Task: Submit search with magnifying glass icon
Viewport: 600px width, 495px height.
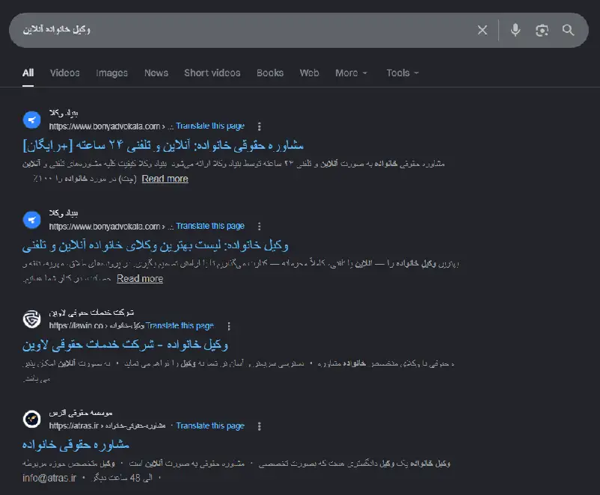Action: click(x=569, y=30)
